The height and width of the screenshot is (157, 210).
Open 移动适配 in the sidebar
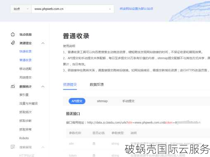[26, 69]
